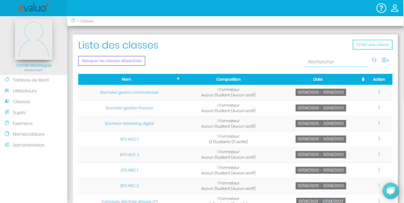Open action menu for BTS MUC 1
The width and height of the screenshot is (404, 203).
point(379,138)
